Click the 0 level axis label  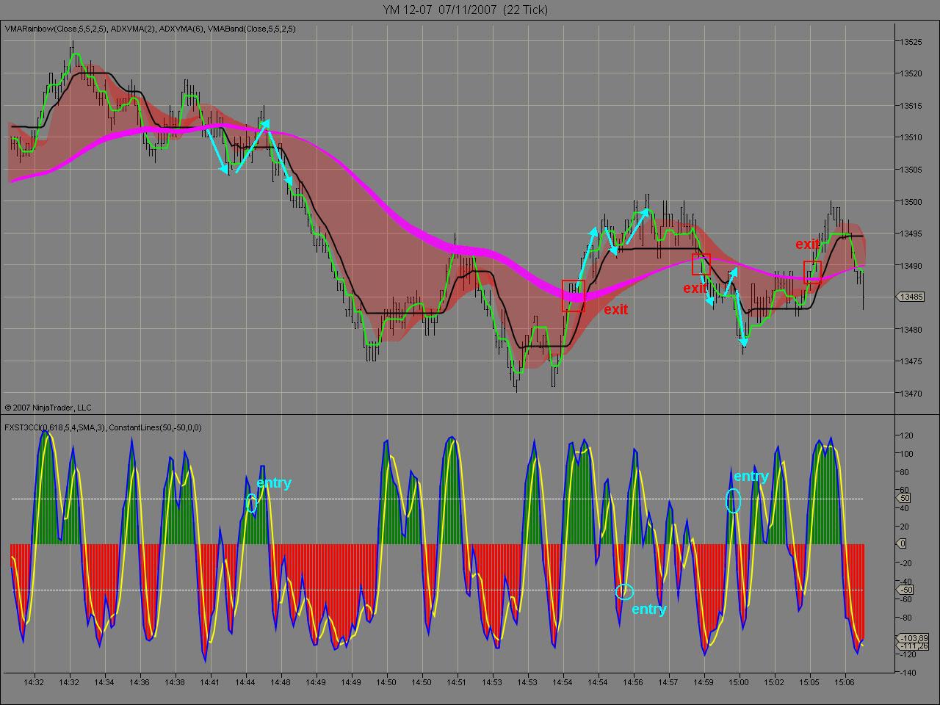pyautogui.click(x=903, y=544)
